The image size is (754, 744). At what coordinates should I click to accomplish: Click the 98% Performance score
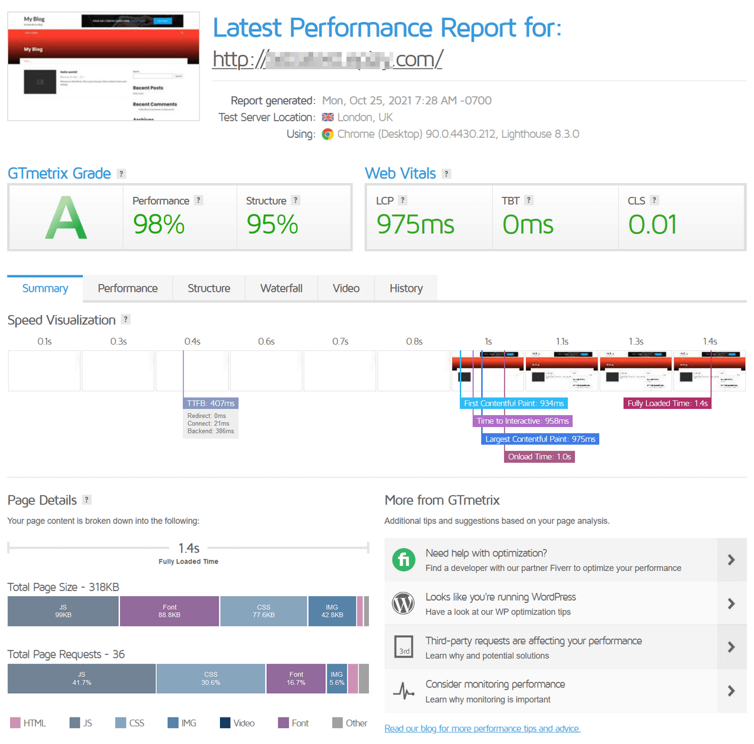click(159, 225)
